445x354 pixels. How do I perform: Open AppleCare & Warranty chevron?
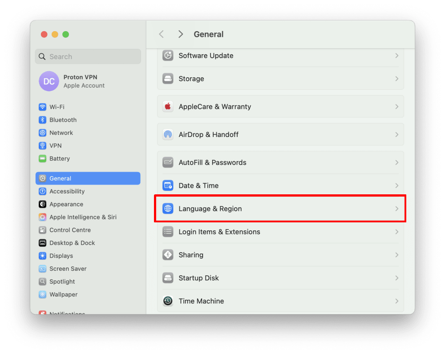click(397, 107)
